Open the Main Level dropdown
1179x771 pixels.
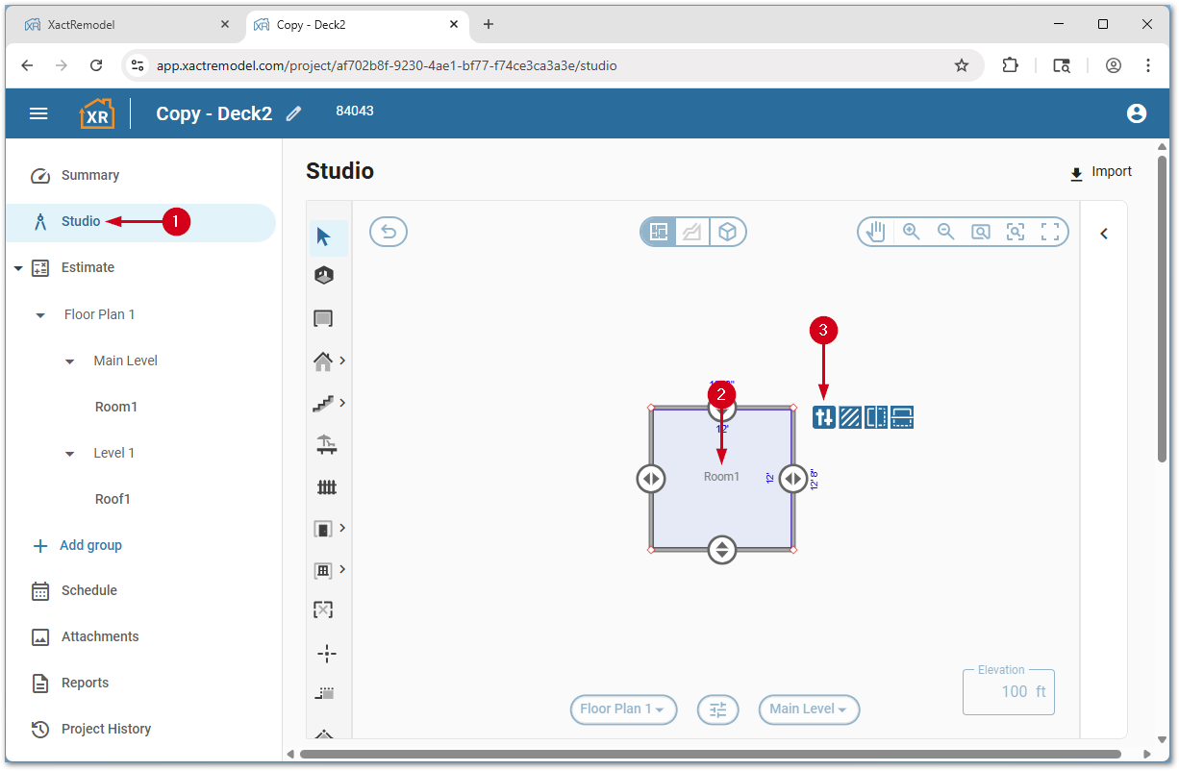[809, 709]
